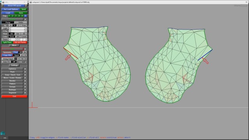Click the arrow next to Display
This screenshot has width=249, height=140.
pos(25,19)
